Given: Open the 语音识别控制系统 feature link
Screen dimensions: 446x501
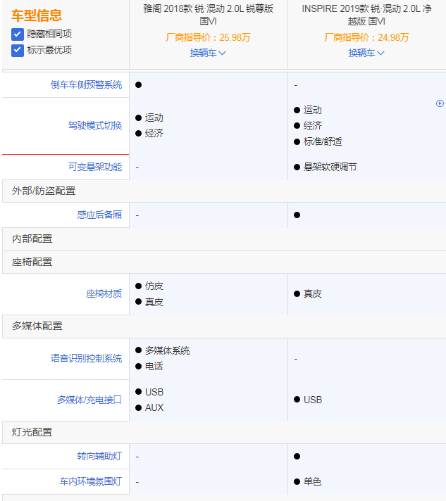Looking at the screenshot, I should (86, 358).
